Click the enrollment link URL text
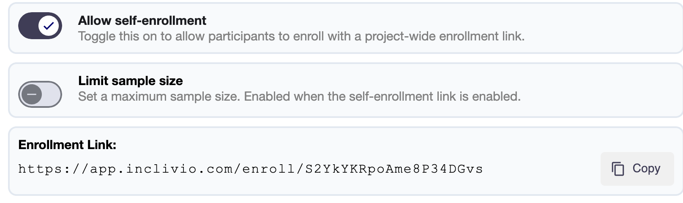The height and width of the screenshot is (203, 683). [250, 169]
